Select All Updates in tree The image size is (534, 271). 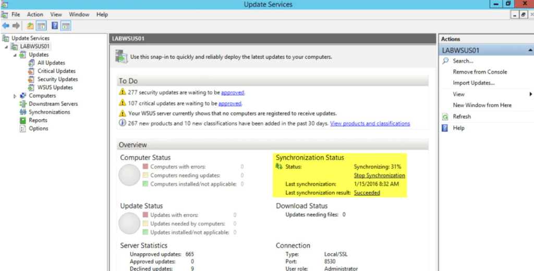point(51,63)
